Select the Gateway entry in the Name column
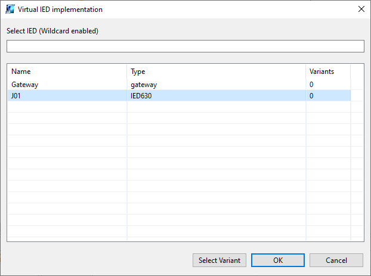371x276 pixels. coord(25,85)
